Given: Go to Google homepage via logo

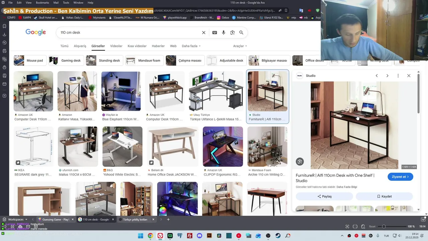Looking at the screenshot, I should tap(36, 32).
